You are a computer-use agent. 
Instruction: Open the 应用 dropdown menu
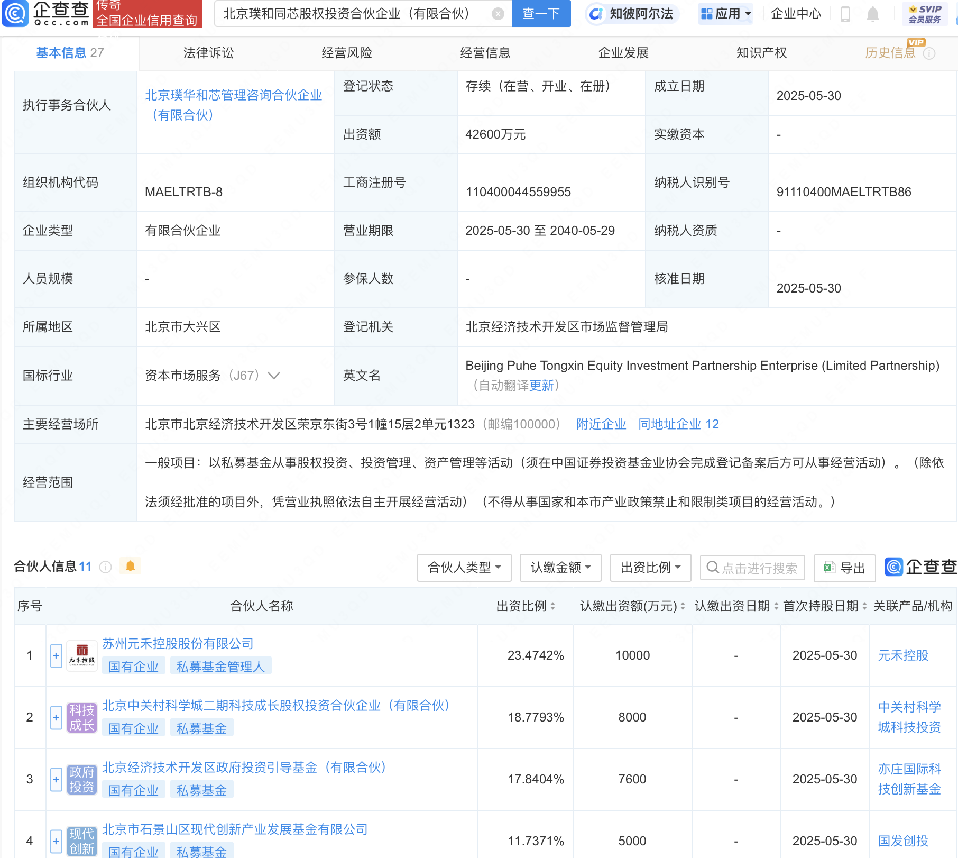725,14
